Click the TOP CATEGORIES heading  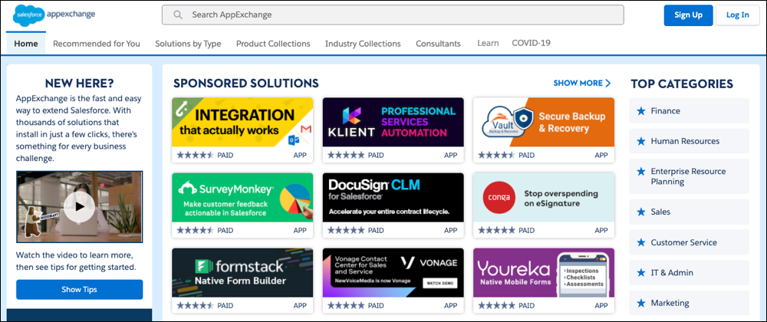tap(682, 84)
